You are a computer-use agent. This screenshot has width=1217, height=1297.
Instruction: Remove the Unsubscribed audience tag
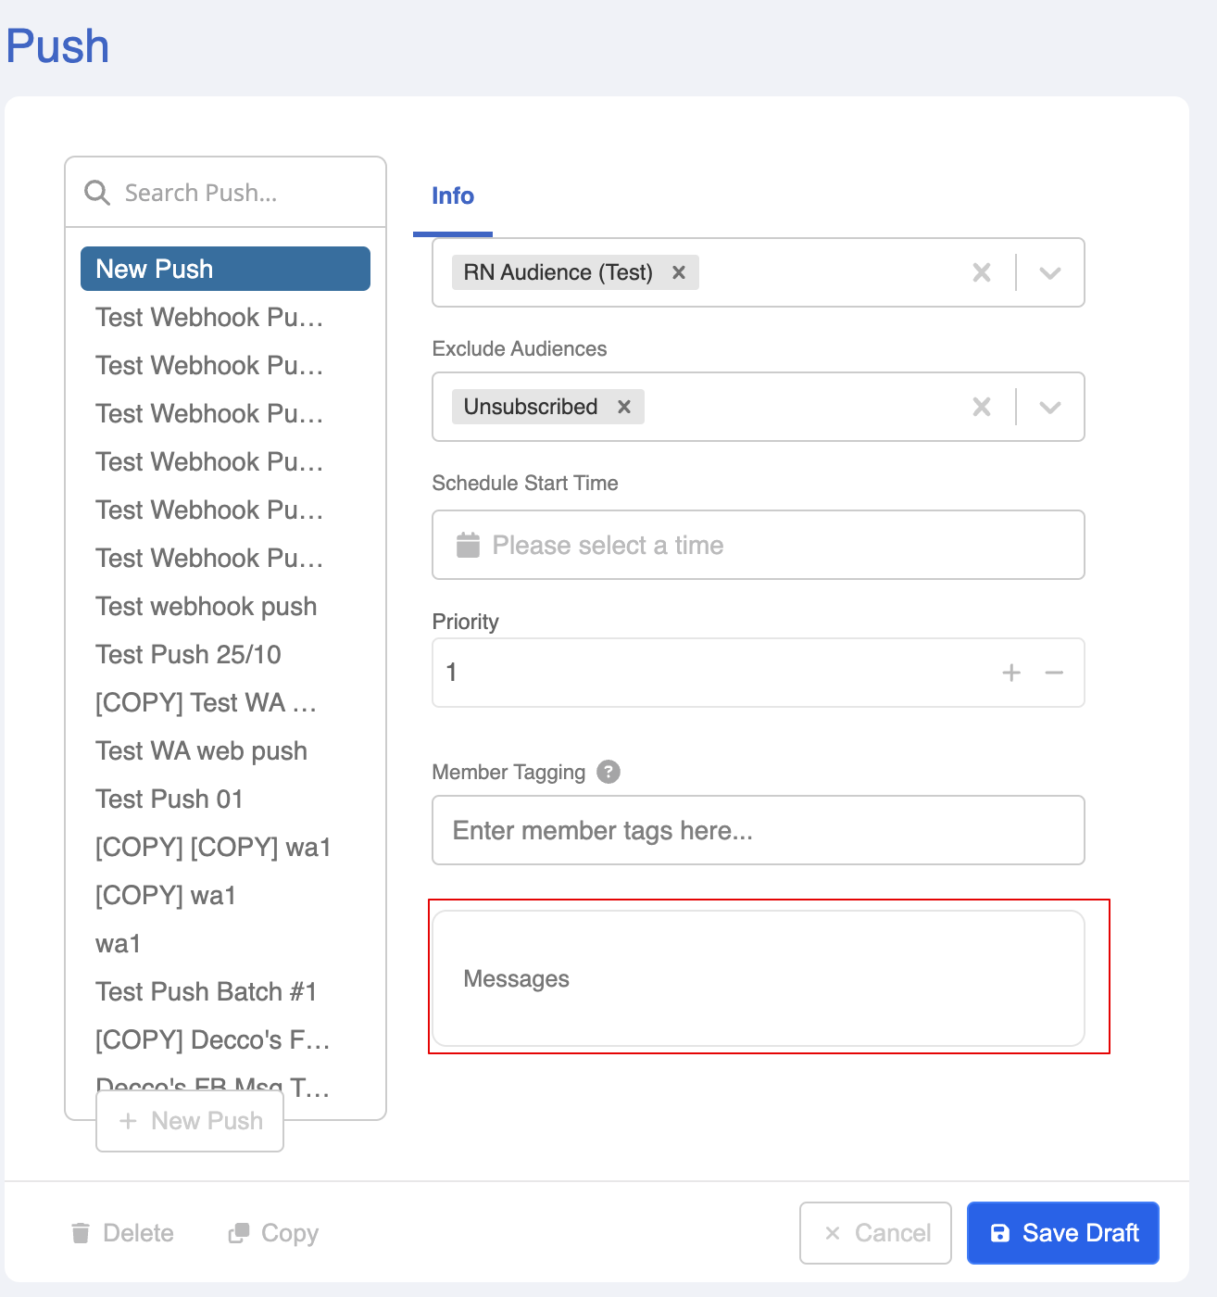pos(624,407)
